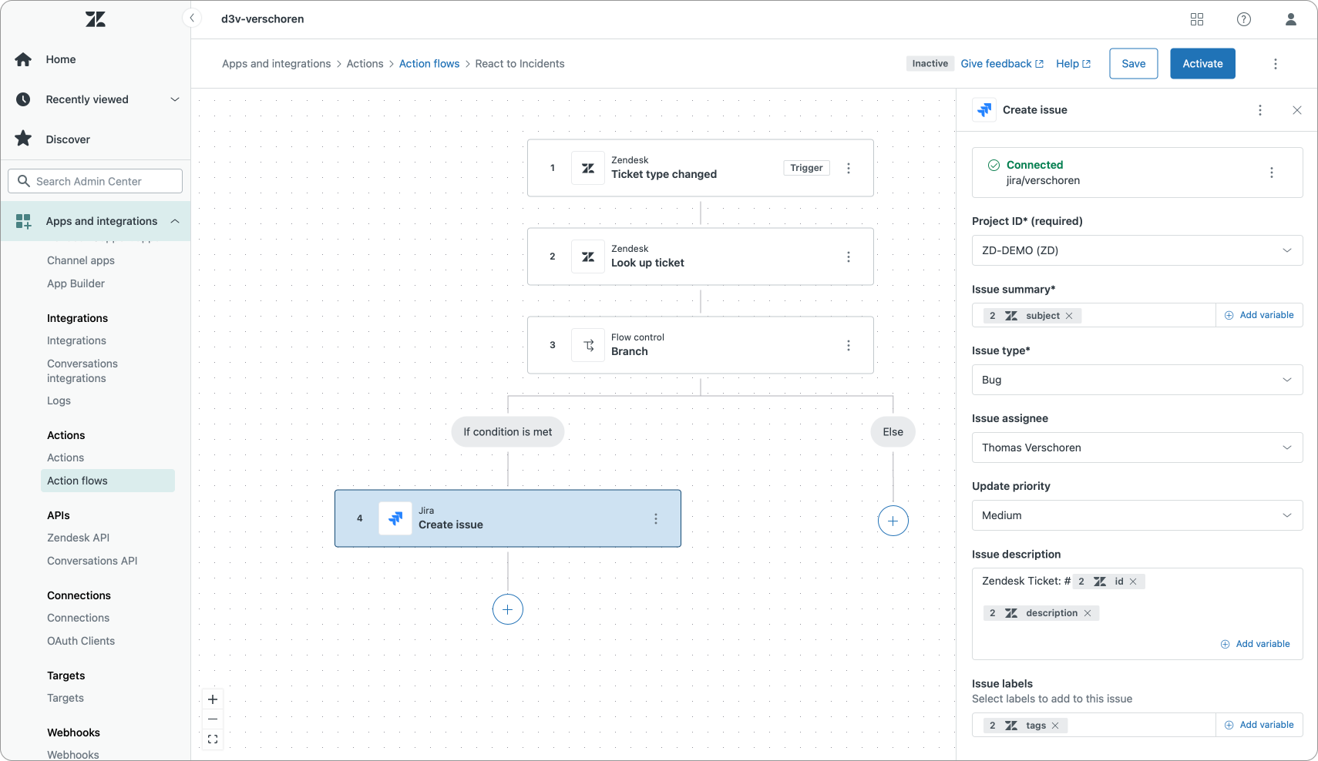Activate the action flow
Viewport: 1318px width, 761px height.
[x=1203, y=64]
